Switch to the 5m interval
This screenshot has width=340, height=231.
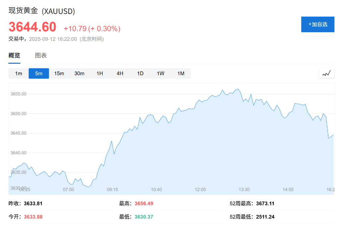(x=39, y=73)
